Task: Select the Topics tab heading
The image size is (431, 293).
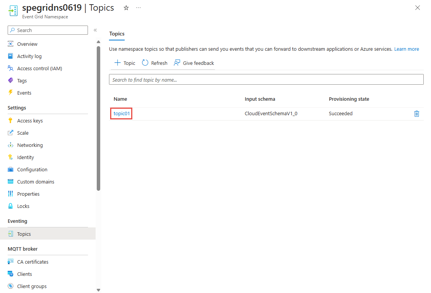Action: tap(117, 34)
